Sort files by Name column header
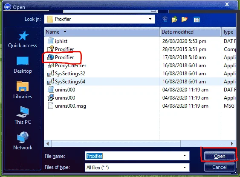Viewport: 240px width, 177px height. [x=102, y=32]
